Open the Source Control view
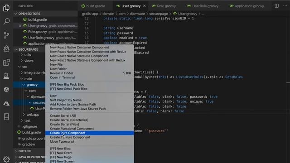290x163 pixels. pos(6,35)
